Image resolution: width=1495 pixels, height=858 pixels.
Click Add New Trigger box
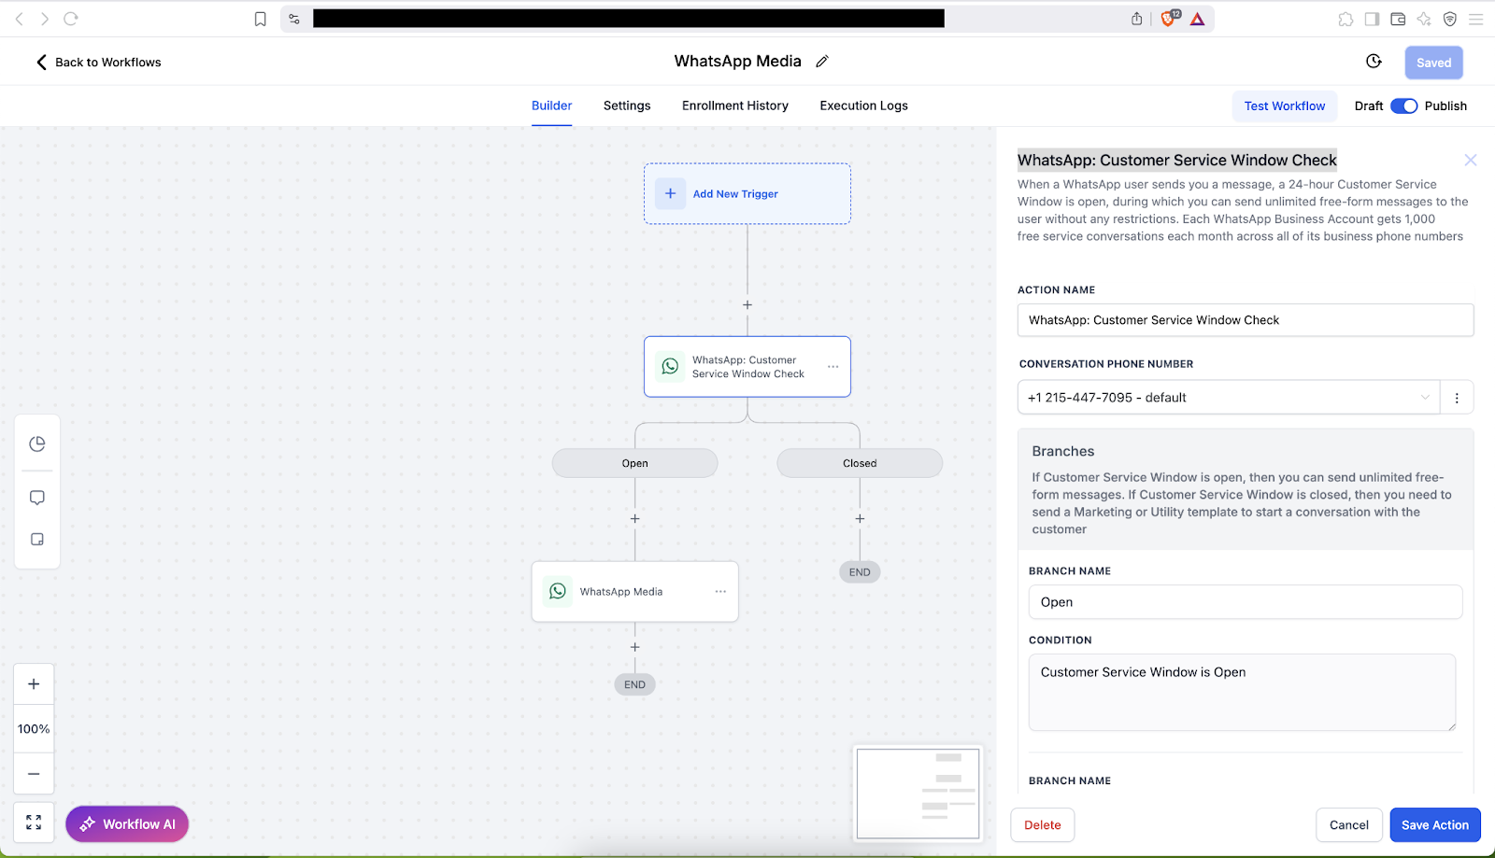(747, 194)
